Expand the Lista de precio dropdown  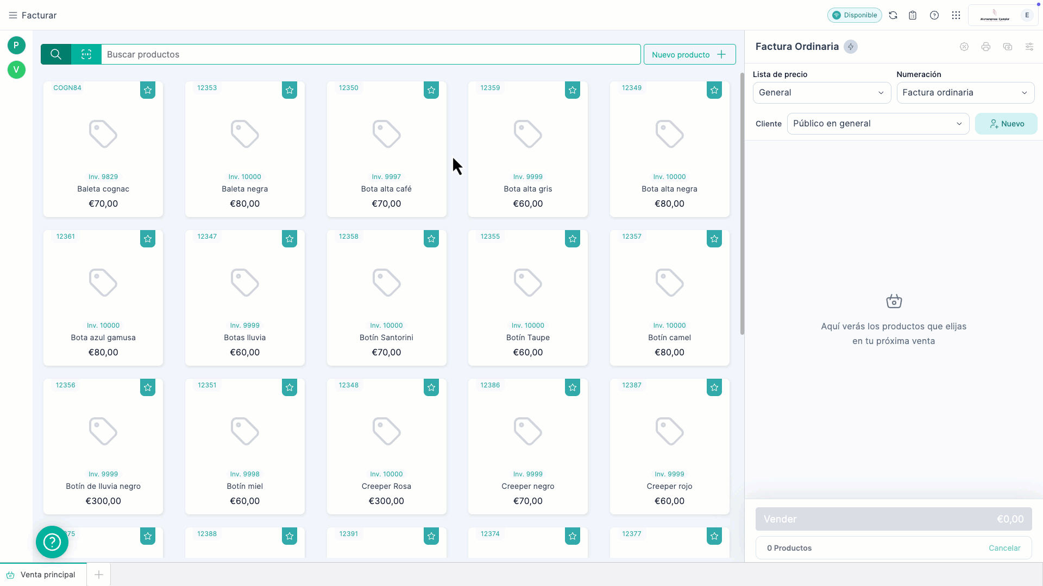click(x=821, y=93)
